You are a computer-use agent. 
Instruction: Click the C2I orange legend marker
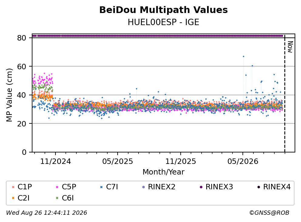pos(13,198)
